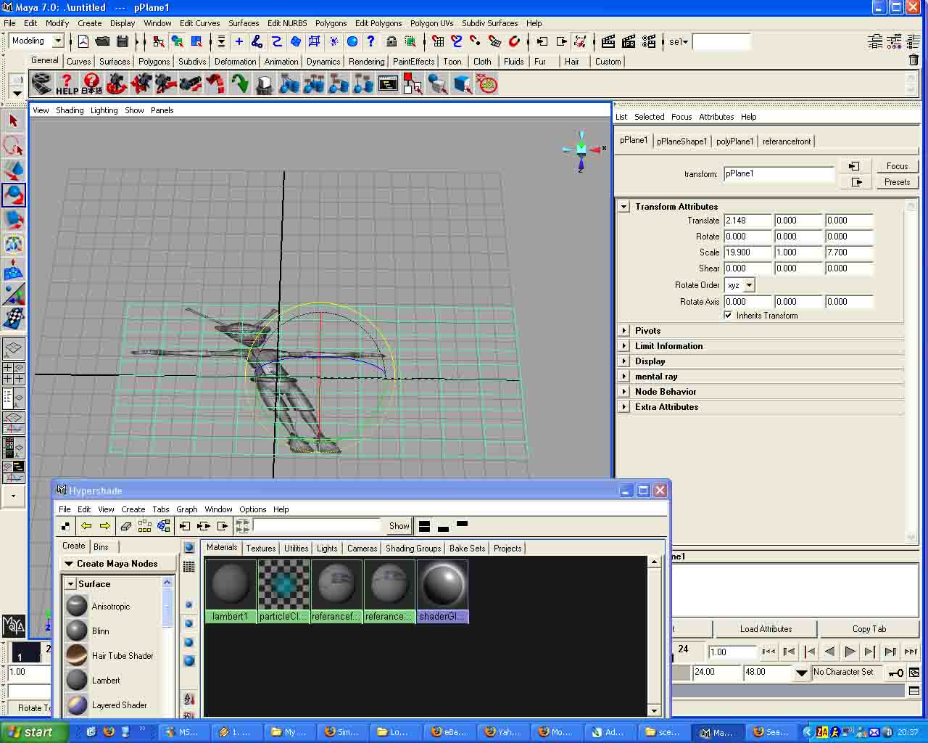This screenshot has width=928, height=743.
Task: Click the transform name input field
Action: [779, 174]
